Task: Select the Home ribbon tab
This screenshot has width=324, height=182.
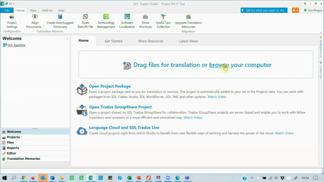Action: coord(20,10)
